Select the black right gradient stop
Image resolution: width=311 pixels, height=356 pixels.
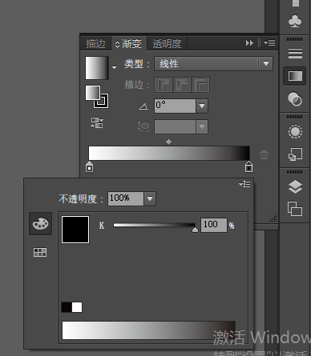248,166
